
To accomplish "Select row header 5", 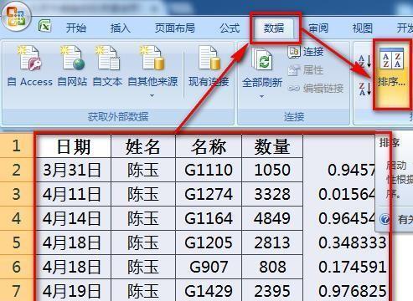I will pyautogui.click(x=17, y=242).
